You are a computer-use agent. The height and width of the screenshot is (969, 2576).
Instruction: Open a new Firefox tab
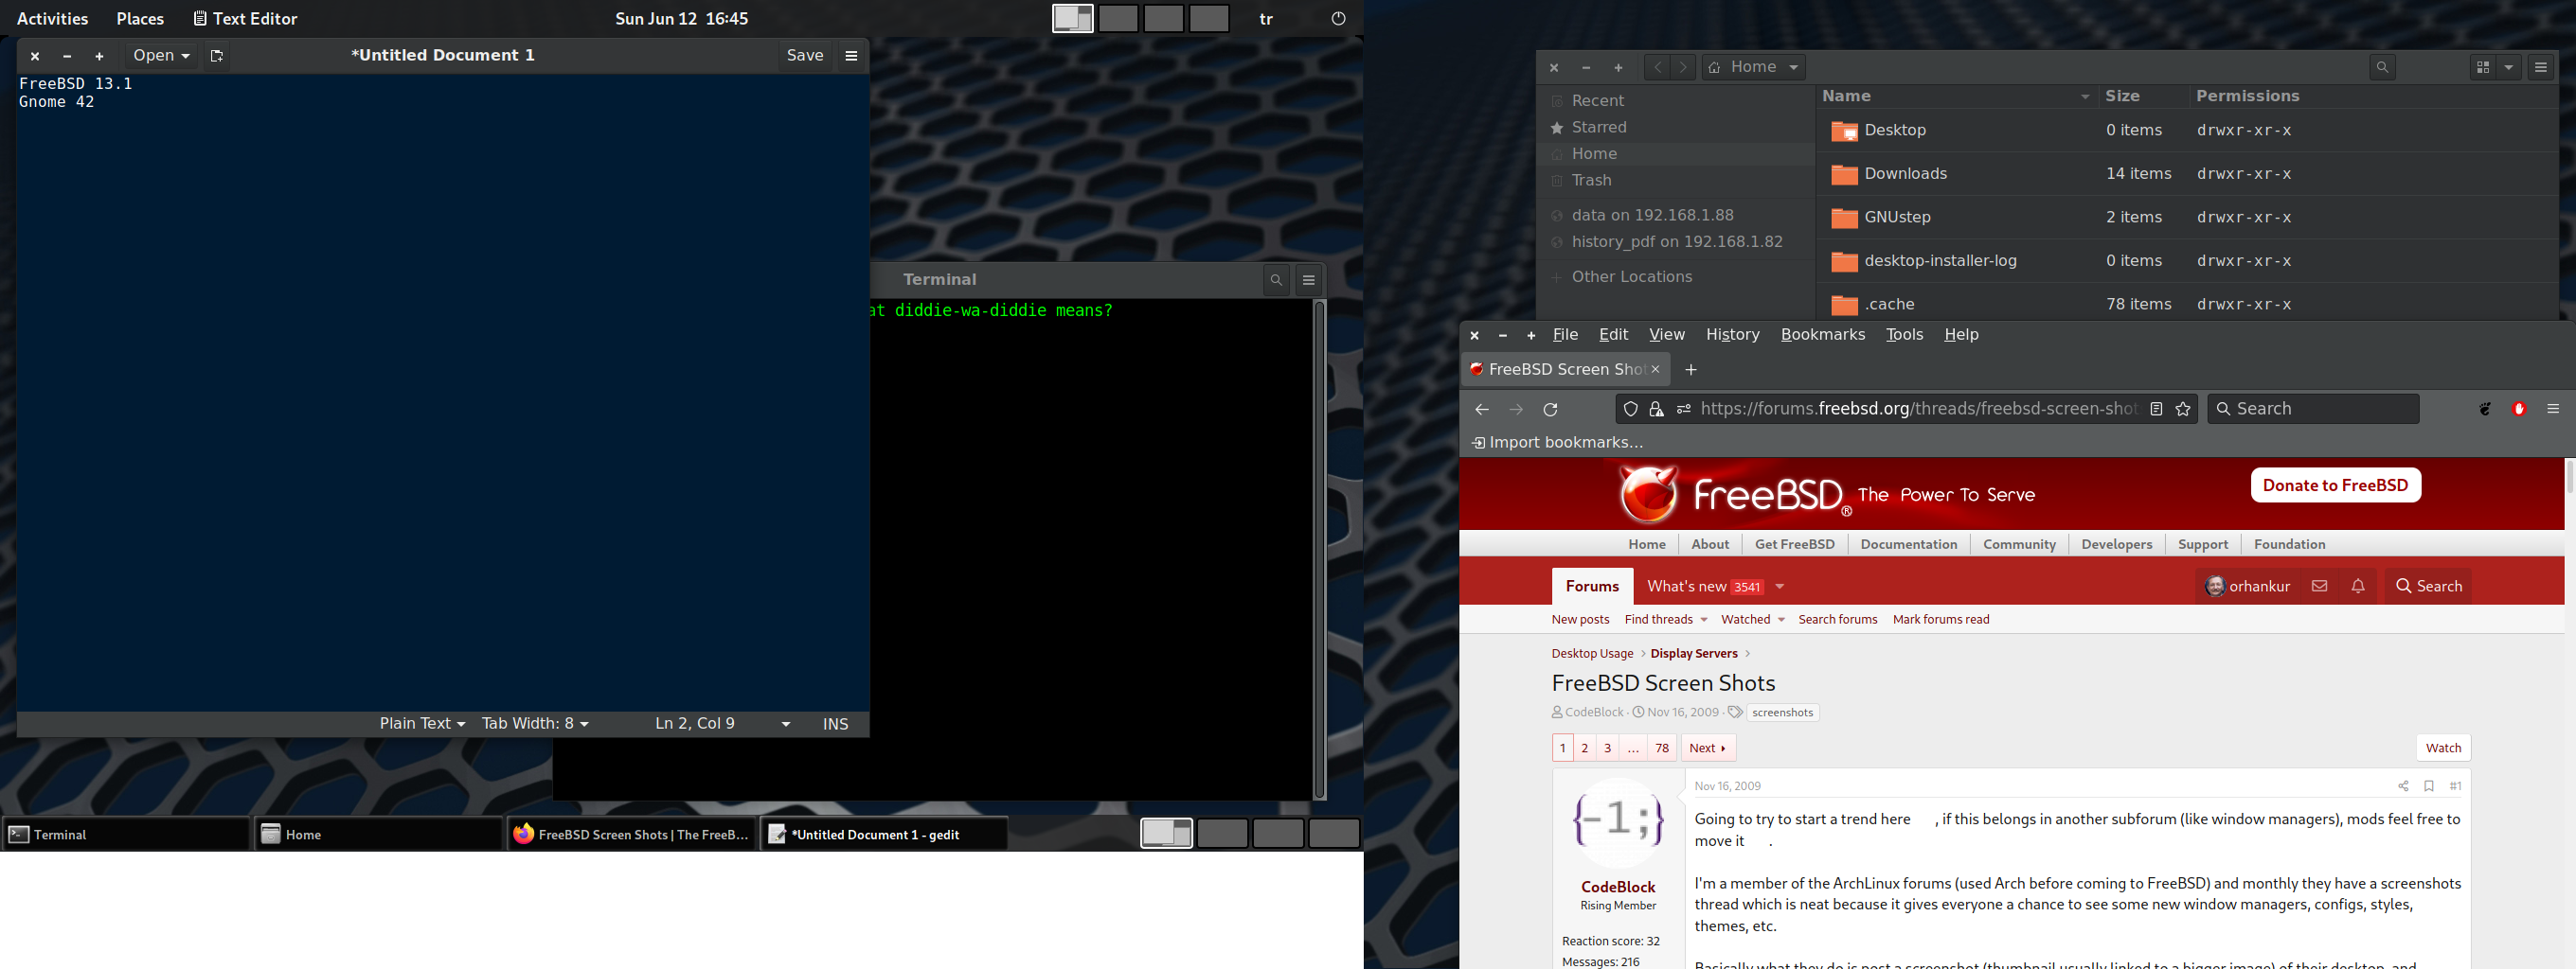pyautogui.click(x=1691, y=370)
